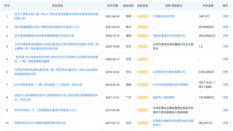Image resolution: width=233 pixels, height=131 pixels.
Task: Click 东方市住房保障与房产管理局 link
Action: point(170,85)
